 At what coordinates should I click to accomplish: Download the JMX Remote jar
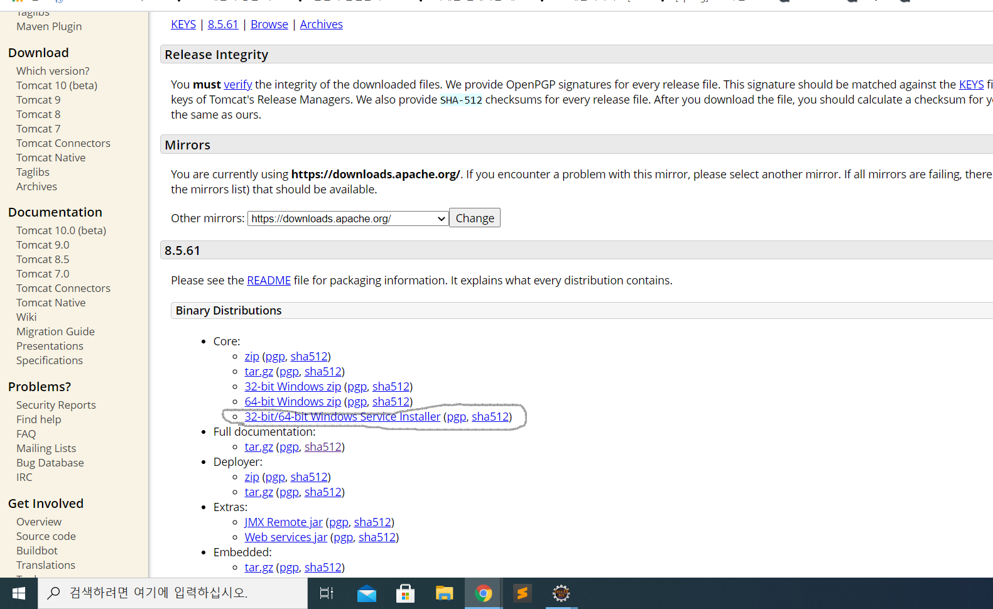point(284,522)
